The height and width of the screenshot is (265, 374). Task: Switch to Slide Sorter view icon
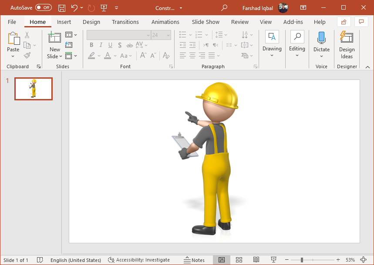point(239,260)
